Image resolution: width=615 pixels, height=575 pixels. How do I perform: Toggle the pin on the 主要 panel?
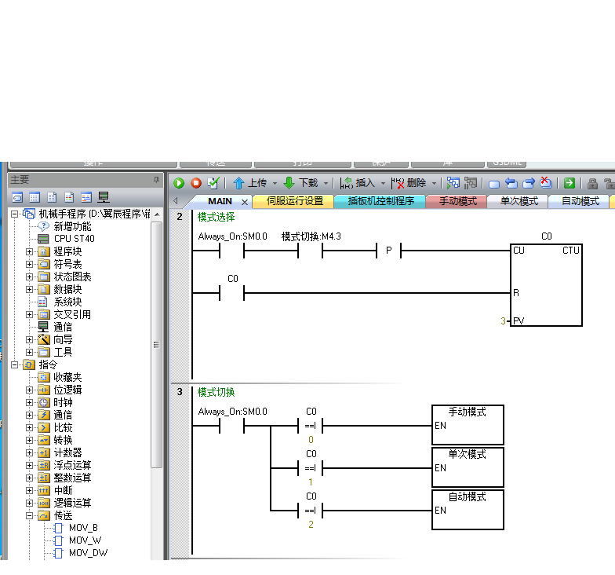[x=155, y=180]
